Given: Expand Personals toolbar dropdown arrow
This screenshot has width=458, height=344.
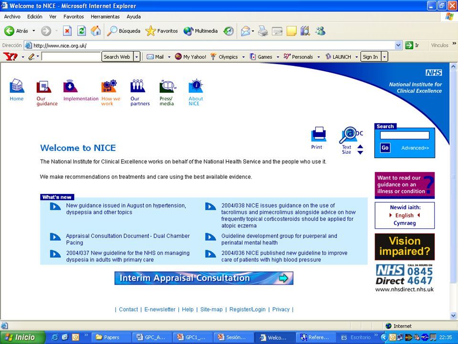Looking at the screenshot, I should pos(318,57).
